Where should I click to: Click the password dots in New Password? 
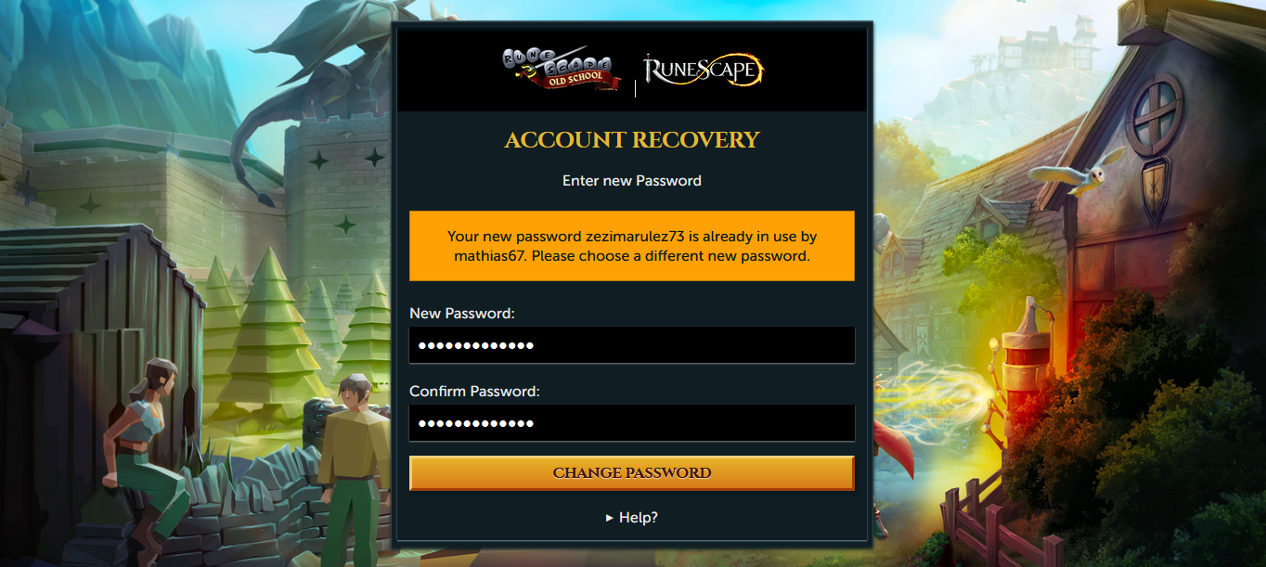tap(476, 346)
